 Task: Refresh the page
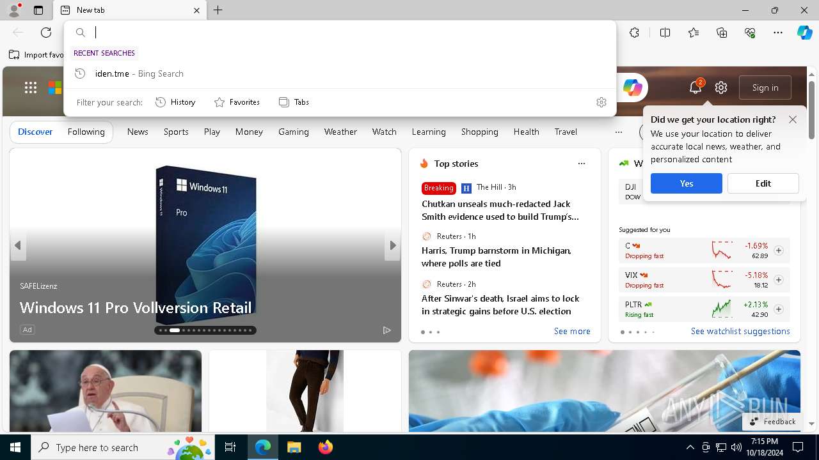point(46,33)
